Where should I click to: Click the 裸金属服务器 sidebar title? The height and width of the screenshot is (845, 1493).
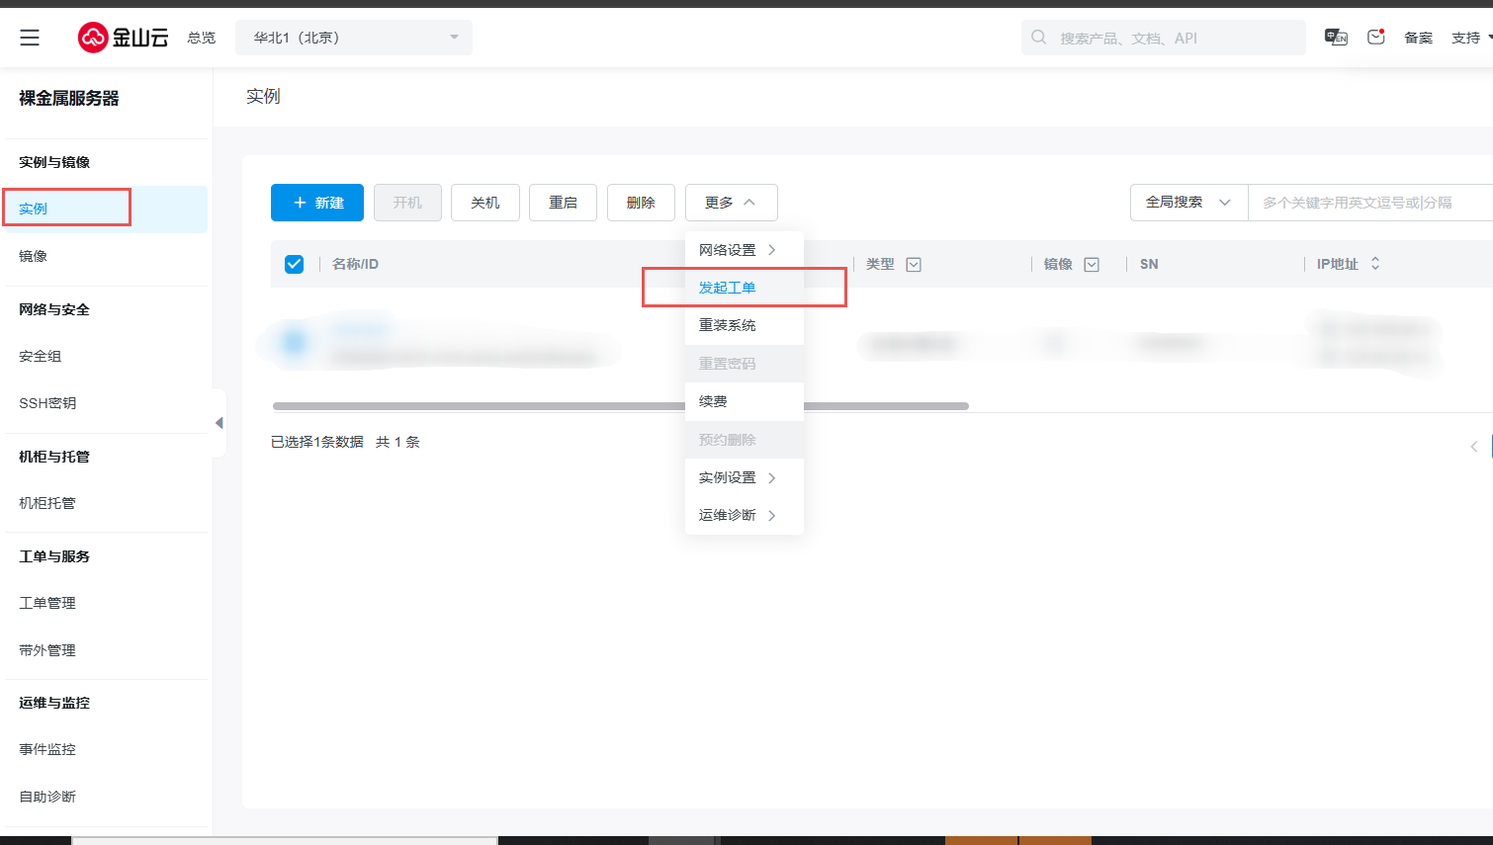click(x=69, y=98)
